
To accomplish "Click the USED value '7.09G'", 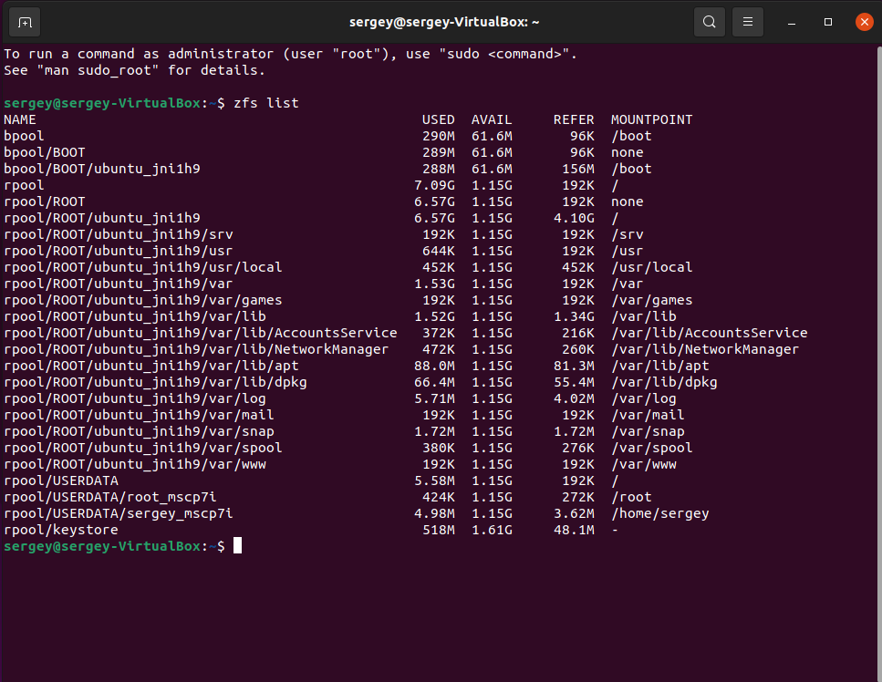I will point(434,185).
